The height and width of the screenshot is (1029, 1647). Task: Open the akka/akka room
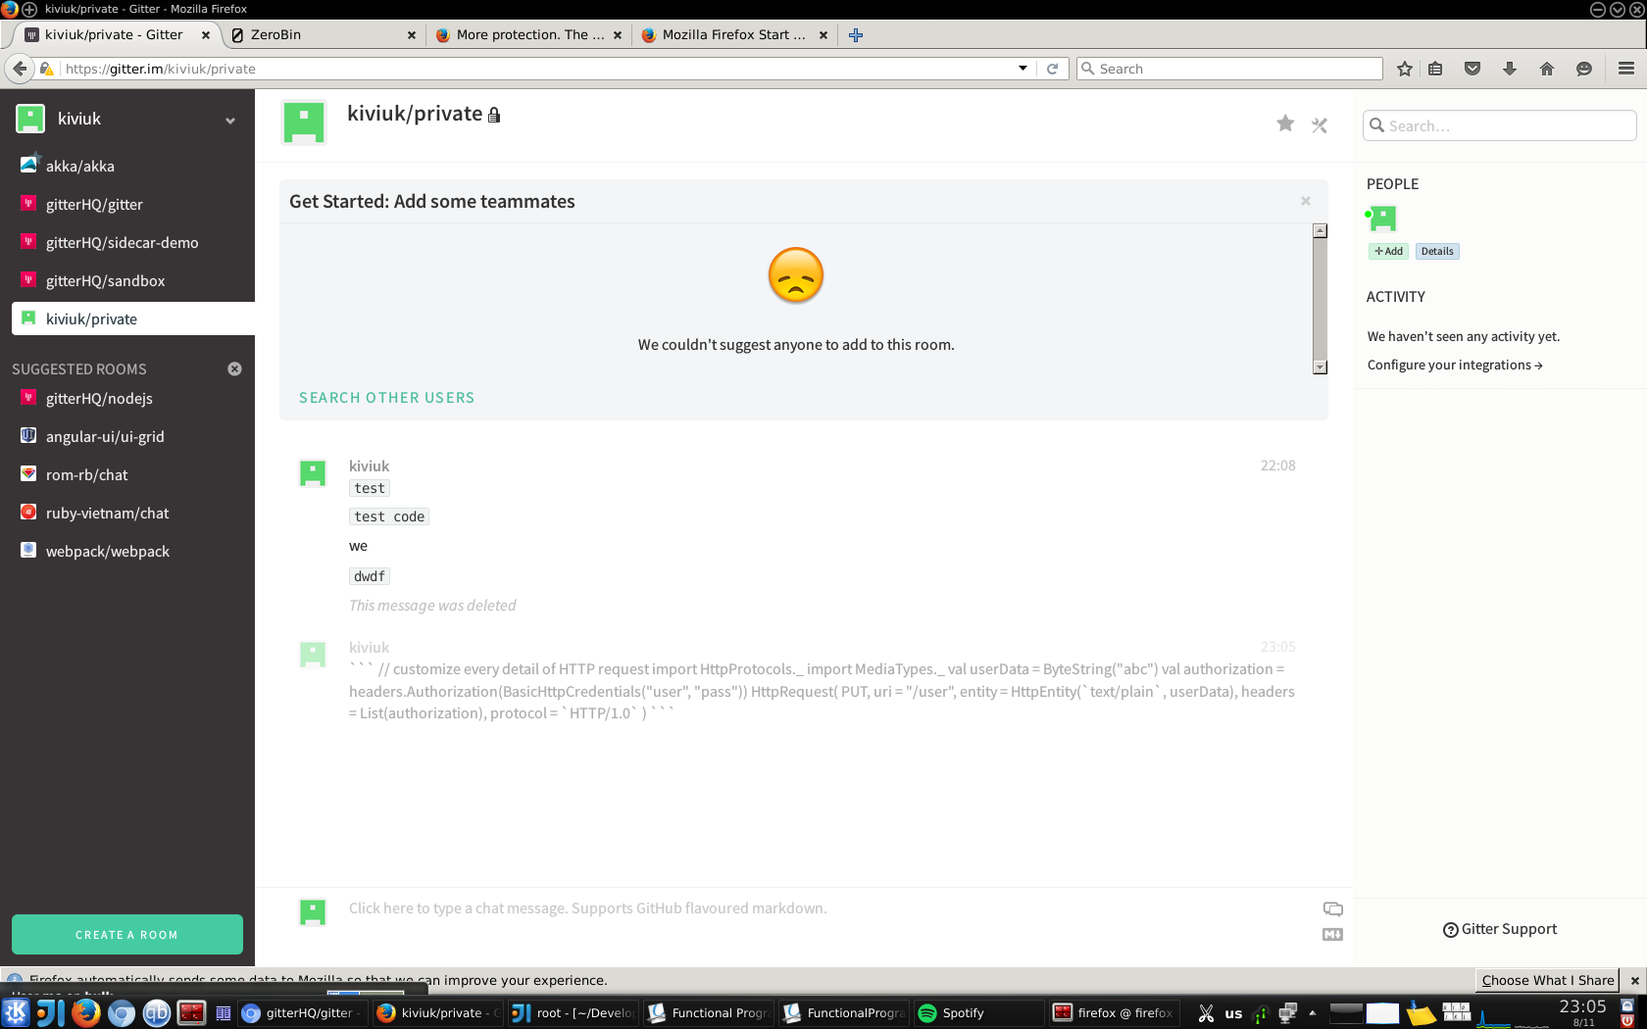point(127,166)
